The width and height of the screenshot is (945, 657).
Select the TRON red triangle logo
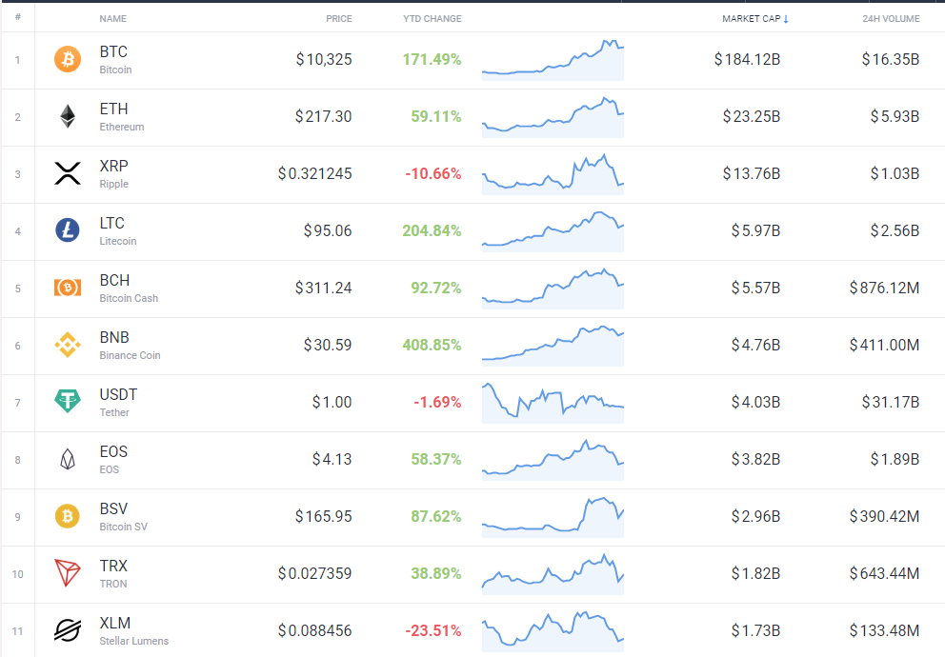point(68,572)
